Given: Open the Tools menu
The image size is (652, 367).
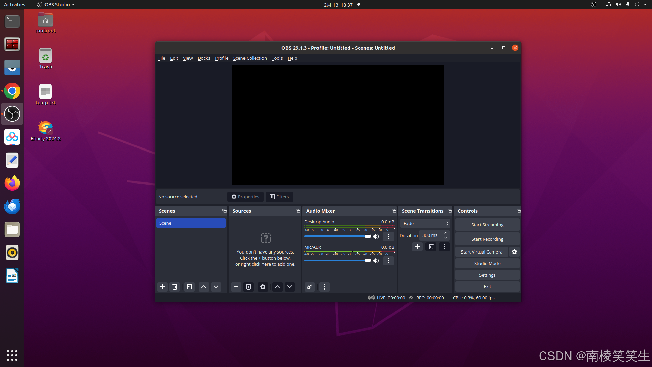Looking at the screenshot, I should pos(277,58).
